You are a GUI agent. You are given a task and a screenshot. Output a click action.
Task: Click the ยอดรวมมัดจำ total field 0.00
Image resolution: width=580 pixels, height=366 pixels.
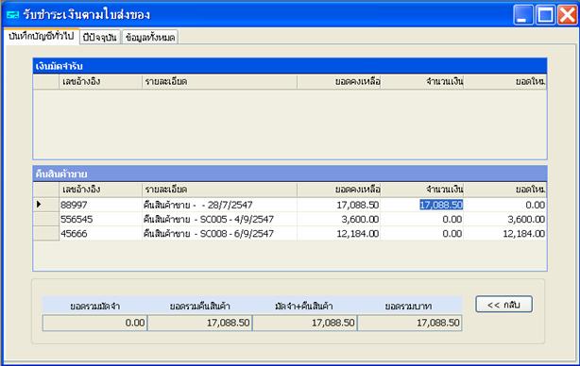pos(95,323)
